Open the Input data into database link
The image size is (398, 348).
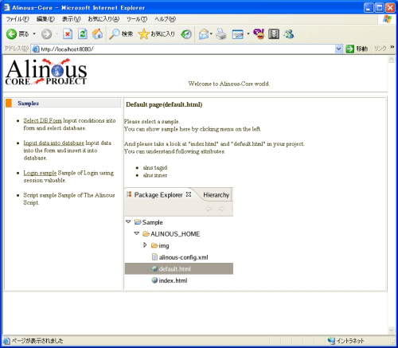pos(53,143)
